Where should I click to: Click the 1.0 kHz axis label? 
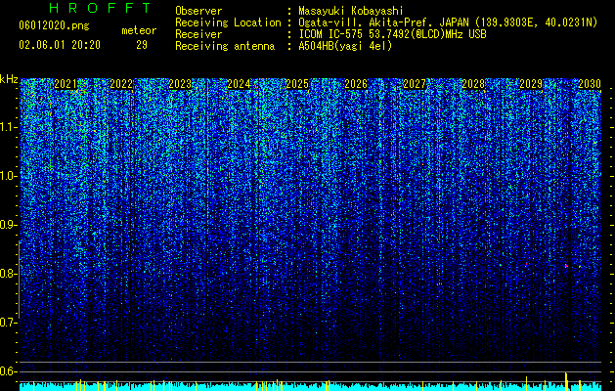point(8,176)
